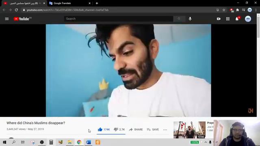Open File Explorer from the taskbar
Viewport: 260px width, 146px height.
pyautogui.click(x=69, y=142)
